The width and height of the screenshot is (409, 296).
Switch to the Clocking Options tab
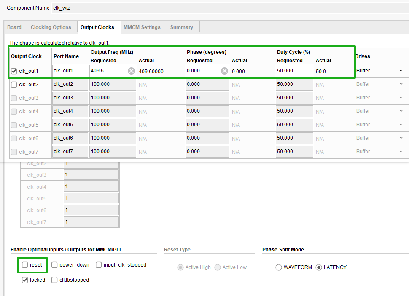(x=51, y=27)
